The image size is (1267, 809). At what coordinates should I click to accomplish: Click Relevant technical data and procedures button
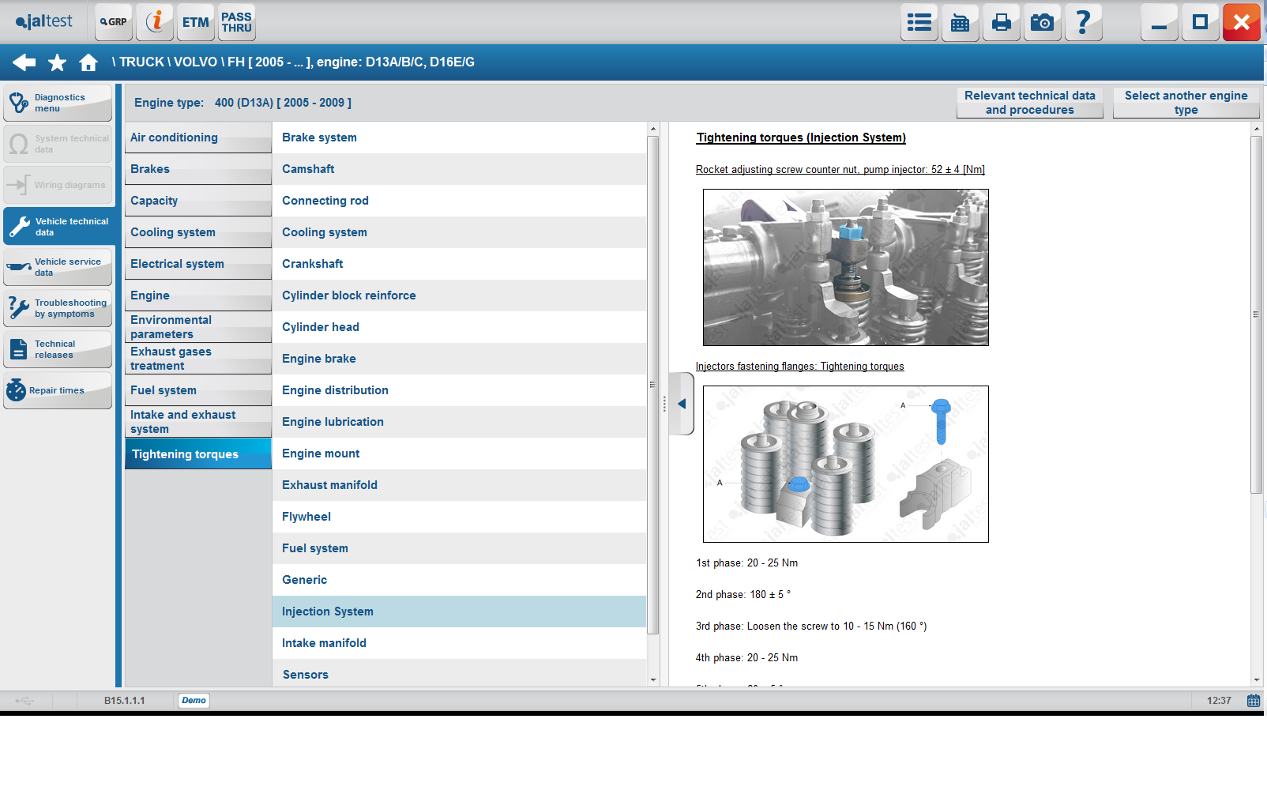click(1029, 103)
